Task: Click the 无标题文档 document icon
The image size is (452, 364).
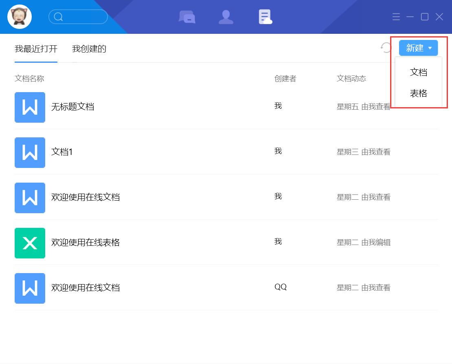Action: pyautogui.click(x=30, y=107)
